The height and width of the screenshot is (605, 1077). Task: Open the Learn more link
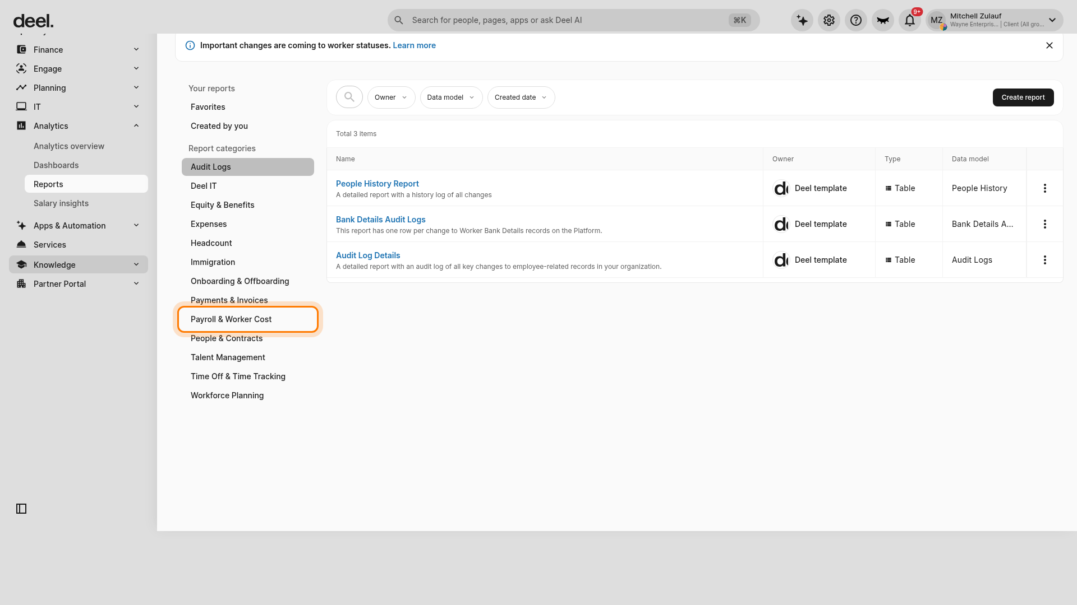pyautogui.click(x=414, y=45)
